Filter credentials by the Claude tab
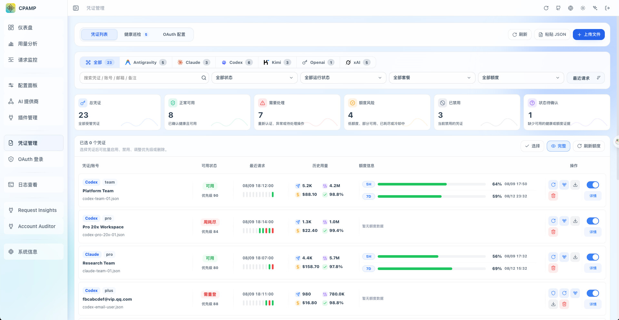 click(193, 63)
